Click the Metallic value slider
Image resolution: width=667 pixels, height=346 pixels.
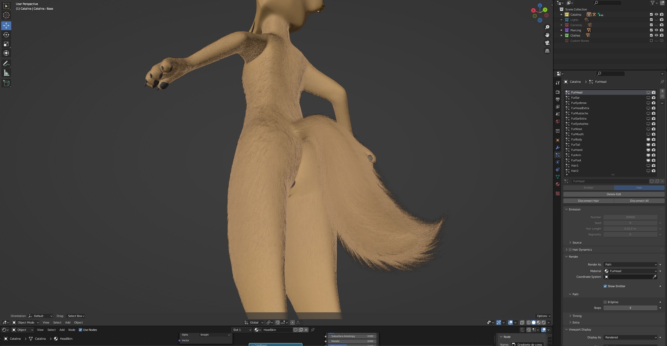point(352,341)
